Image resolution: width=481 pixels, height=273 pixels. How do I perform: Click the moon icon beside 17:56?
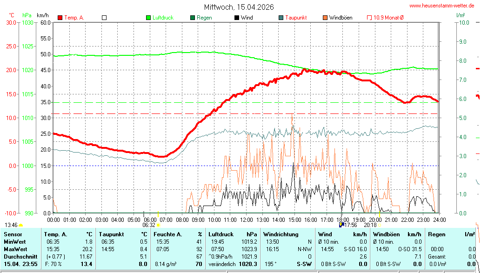pyautogui.click(x=341, y=225)
